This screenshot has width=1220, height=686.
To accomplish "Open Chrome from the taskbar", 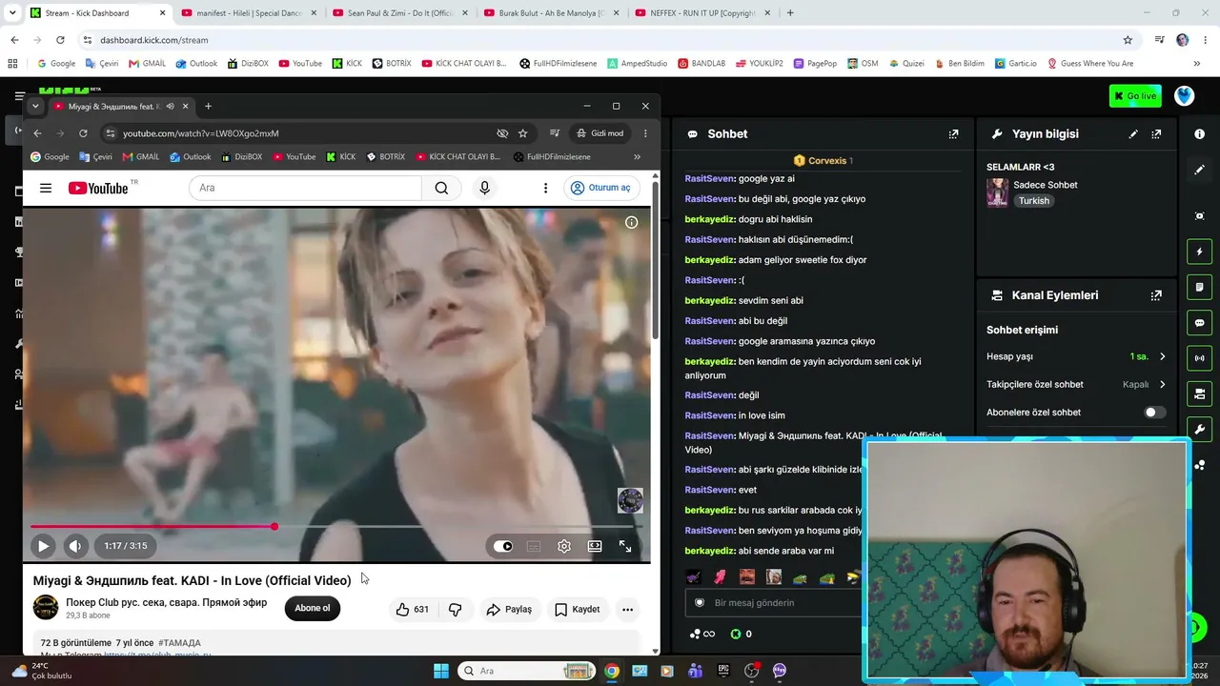I will tap(612, 671).
